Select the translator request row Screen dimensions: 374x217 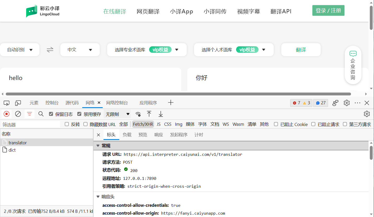[46, 143]
